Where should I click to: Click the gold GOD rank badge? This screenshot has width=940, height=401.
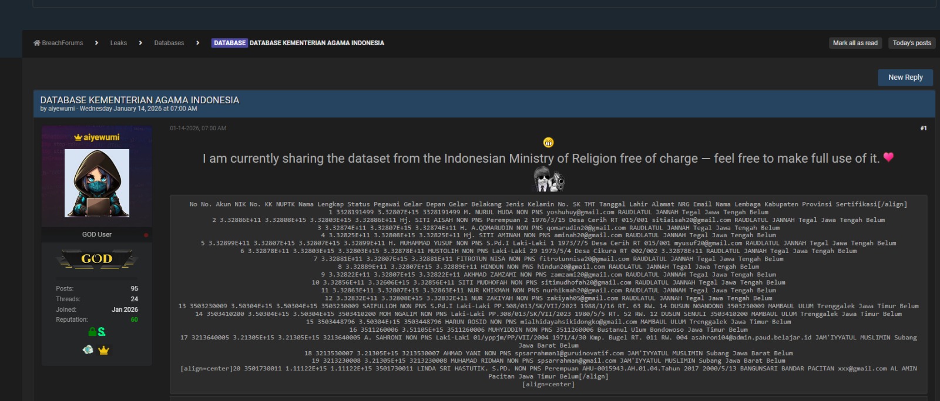[x=97, y=259]
